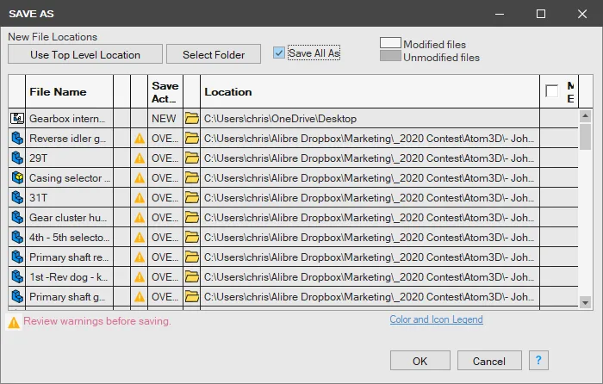Open folder icon on 31T row
603x384 pixels.
pyautogui.click(x=191, y=197)
